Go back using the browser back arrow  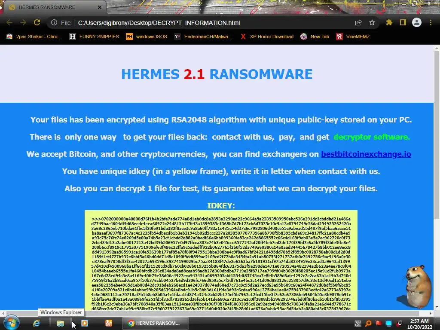[9, 22]
